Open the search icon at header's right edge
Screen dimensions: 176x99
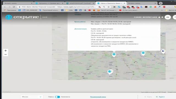click(175, 17)
